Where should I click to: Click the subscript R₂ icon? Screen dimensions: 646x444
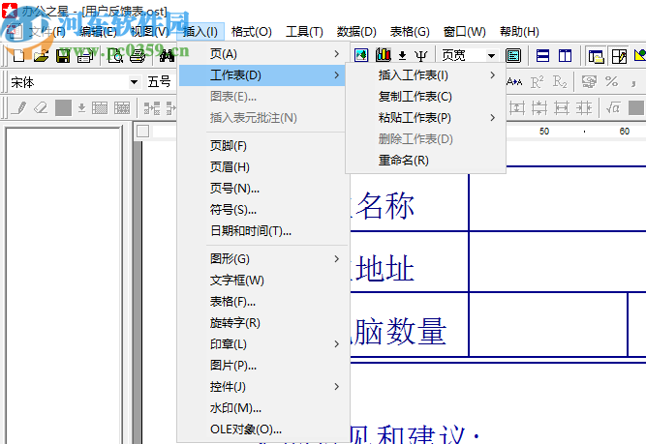click(560, 82)
